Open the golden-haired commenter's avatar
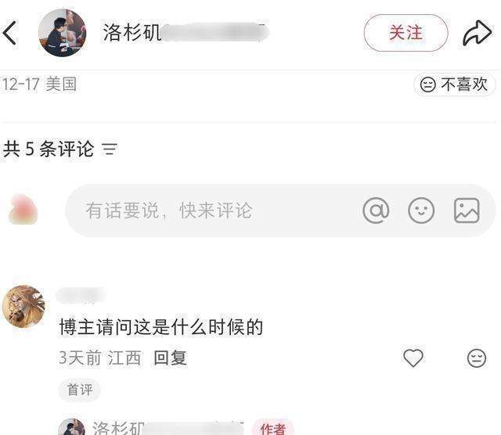This screenshot has width=501, height=435. [x=23, y=307]
